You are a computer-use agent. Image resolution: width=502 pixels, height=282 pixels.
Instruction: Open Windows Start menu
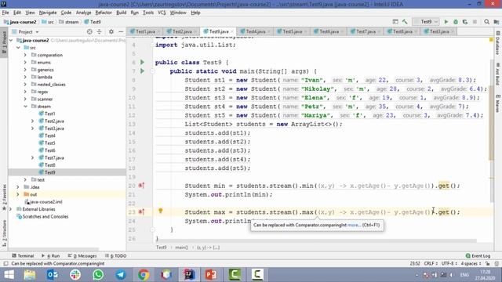[9, 275]
